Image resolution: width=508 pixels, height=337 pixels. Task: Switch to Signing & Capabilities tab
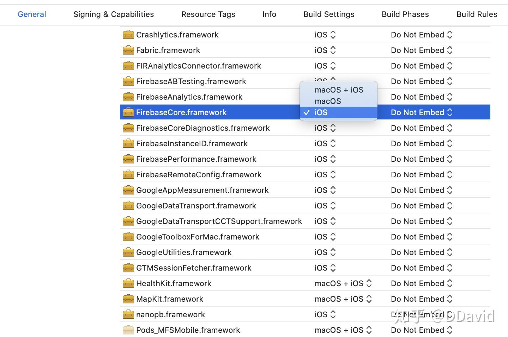point(114,14)
